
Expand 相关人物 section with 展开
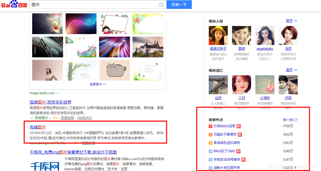click(x=292, y=21)
